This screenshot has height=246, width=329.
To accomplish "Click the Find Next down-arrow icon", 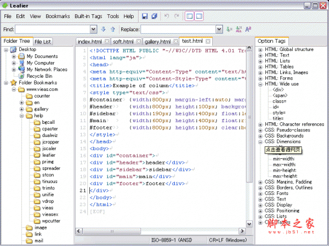I will (x=103, y=29).
